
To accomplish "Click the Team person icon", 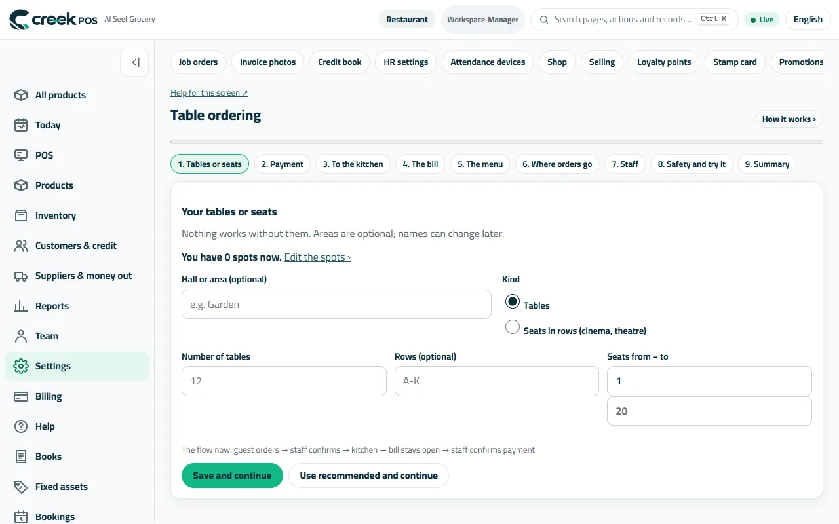I will 21,336.
